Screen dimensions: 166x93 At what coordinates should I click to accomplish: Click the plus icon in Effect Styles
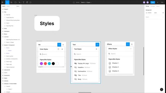[x=131, y=49]
